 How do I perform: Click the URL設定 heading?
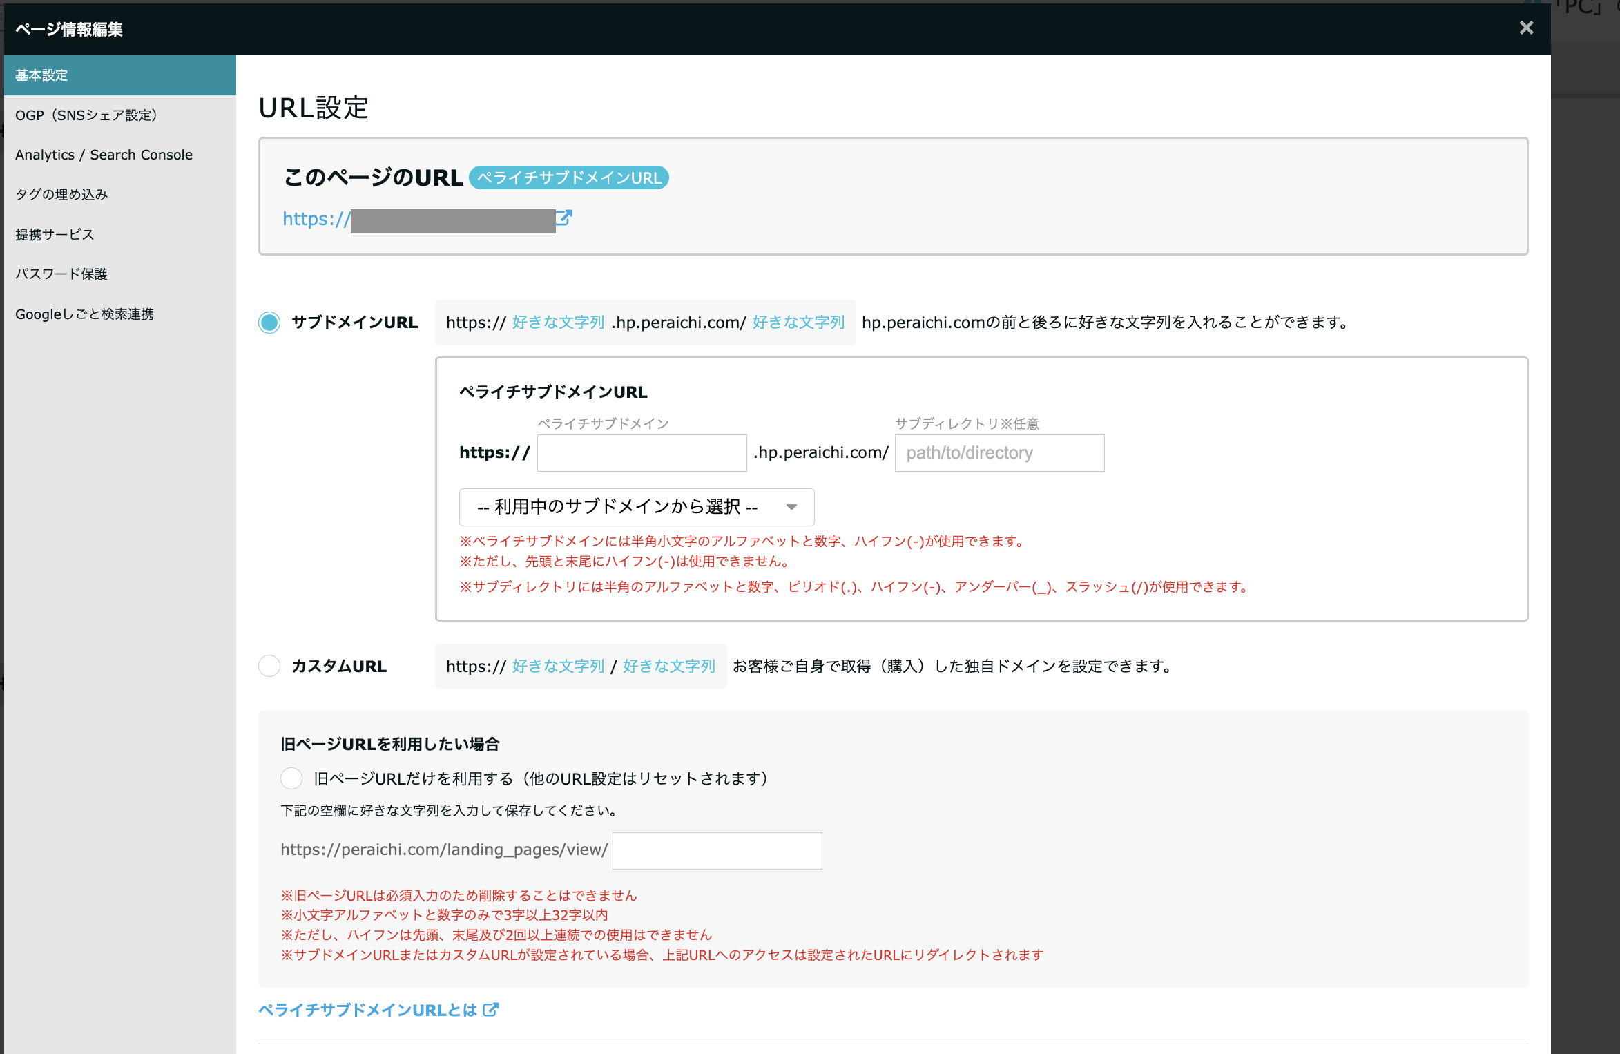point(314,108)
